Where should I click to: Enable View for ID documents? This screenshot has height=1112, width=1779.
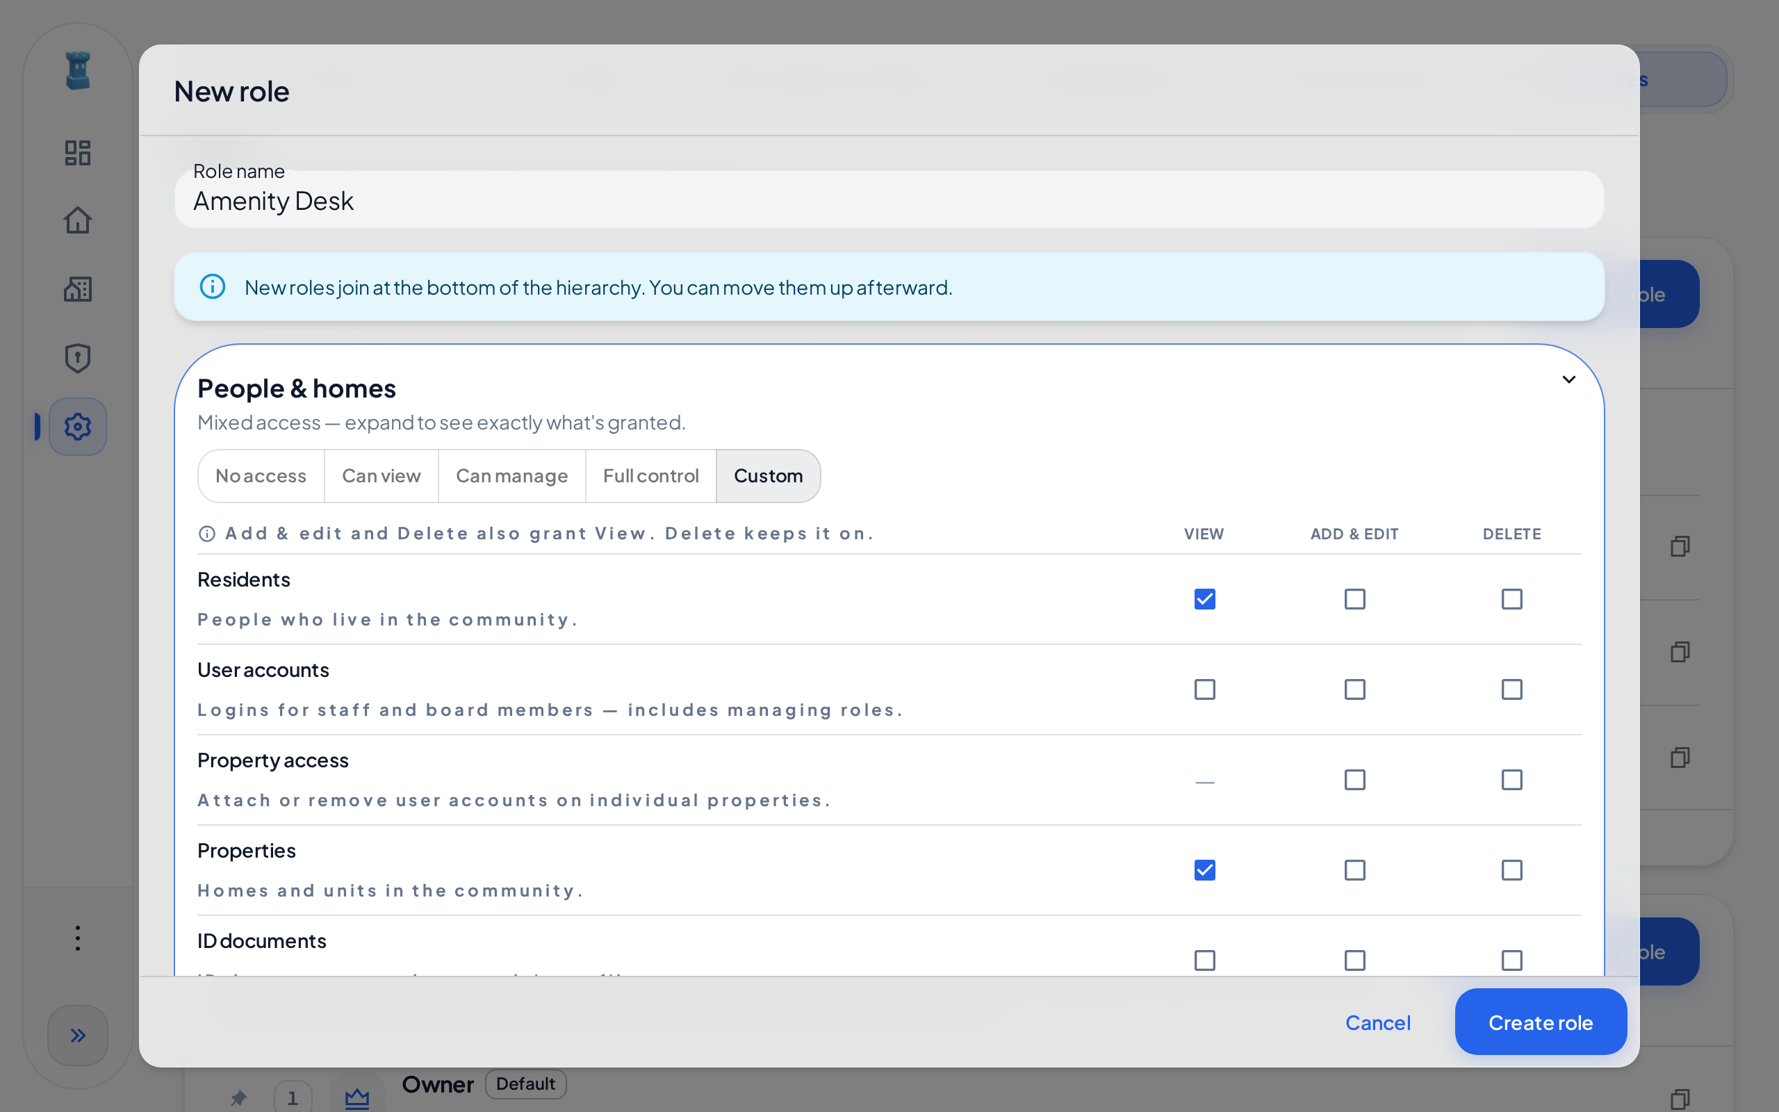tap(1204, 960)
